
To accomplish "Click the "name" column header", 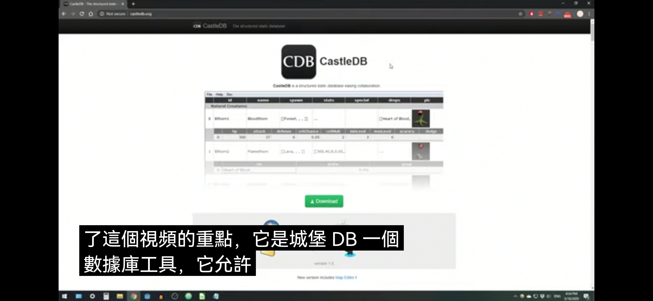I will [263, 100].
